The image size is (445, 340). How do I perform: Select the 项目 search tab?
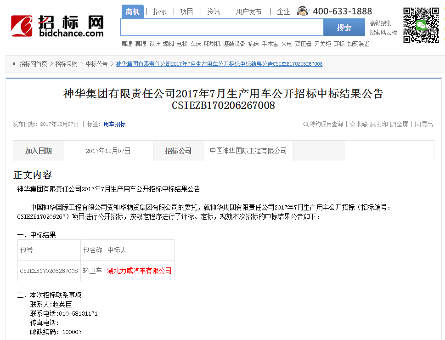tap(186, 11)
